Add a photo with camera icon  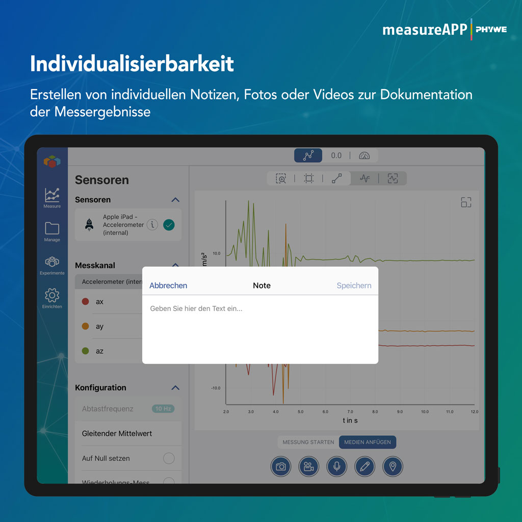(281, 466)
